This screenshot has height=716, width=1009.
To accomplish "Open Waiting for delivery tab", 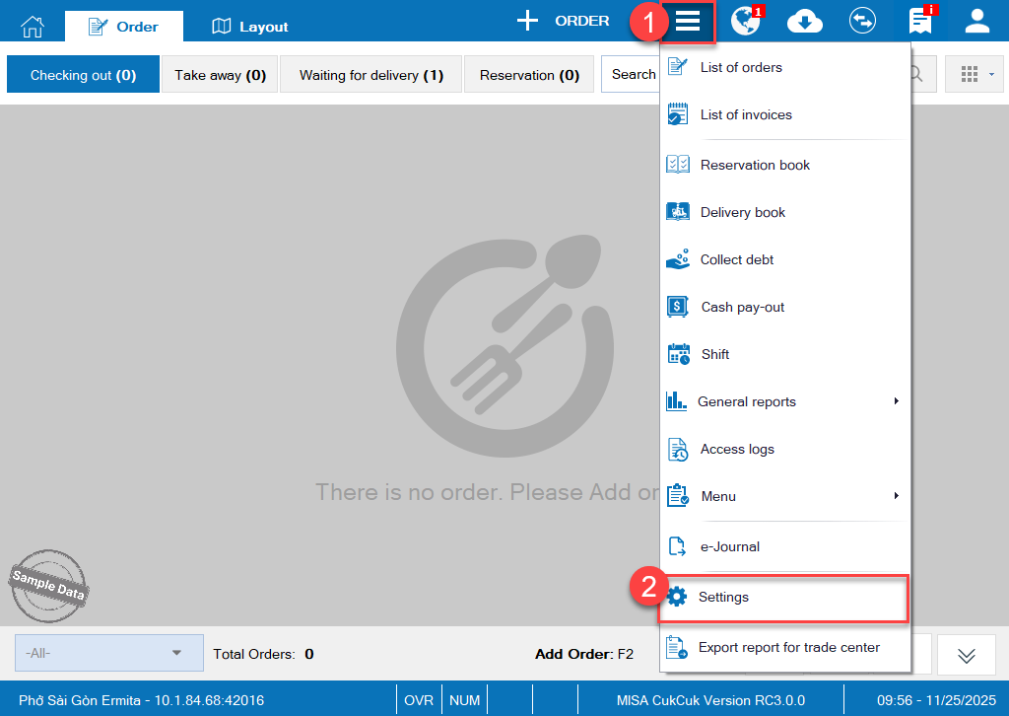I will point(370,75).
